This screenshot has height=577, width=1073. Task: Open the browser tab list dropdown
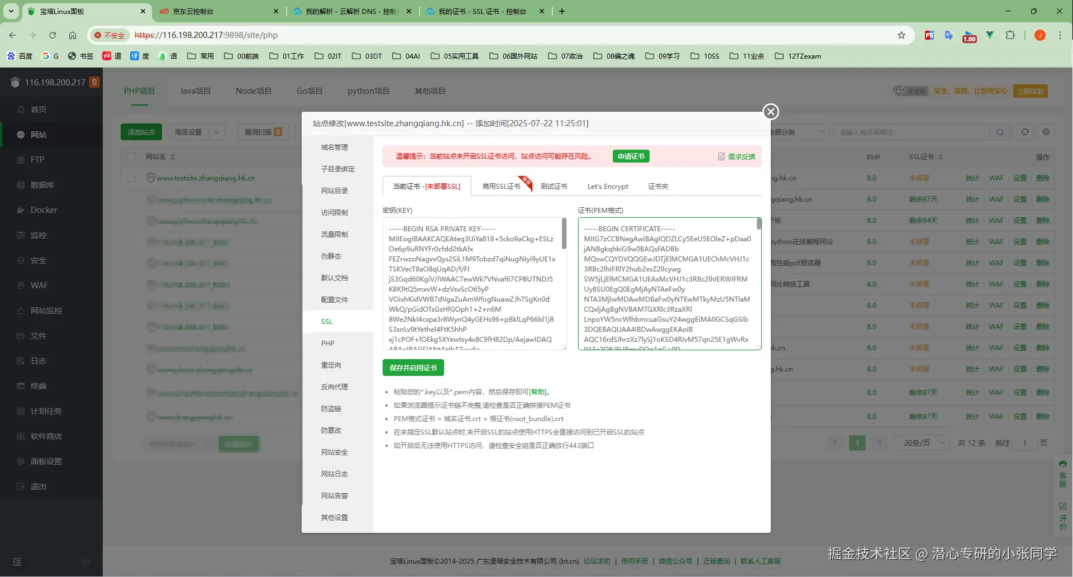coord(11,11)
